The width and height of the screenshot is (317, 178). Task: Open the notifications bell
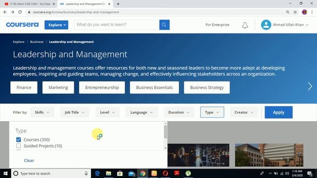click(245, 25)
